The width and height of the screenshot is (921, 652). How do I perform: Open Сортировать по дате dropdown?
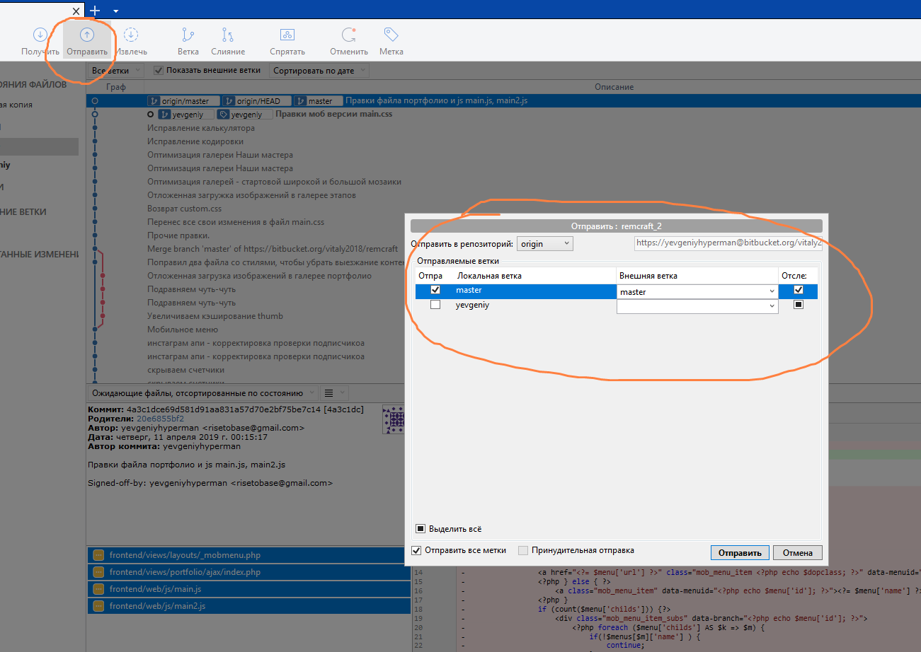319,71
